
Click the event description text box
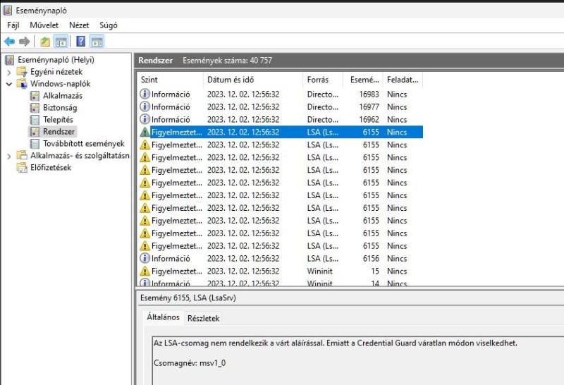tap(358, 360)
